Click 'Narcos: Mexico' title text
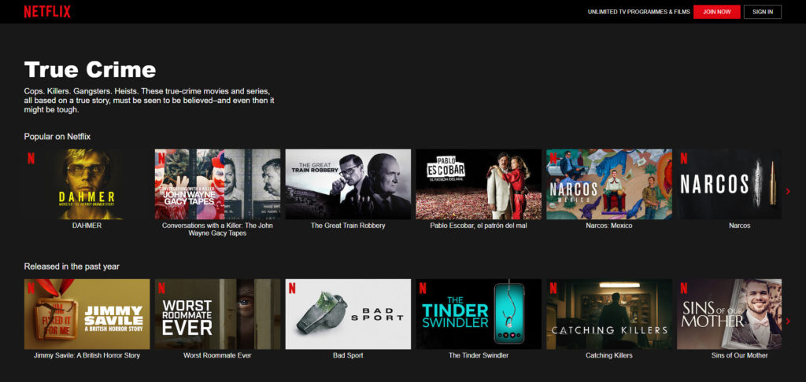Screen dimensions: 806x382 coord(609,226)
